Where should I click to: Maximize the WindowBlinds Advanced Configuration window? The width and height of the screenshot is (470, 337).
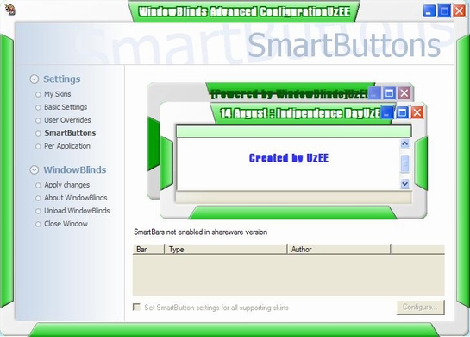[444, 11]
